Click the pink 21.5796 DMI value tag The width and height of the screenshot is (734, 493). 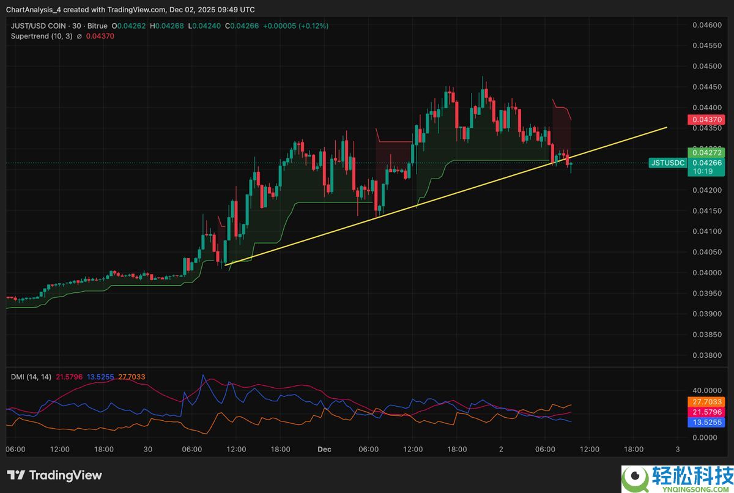pos(705,412)
